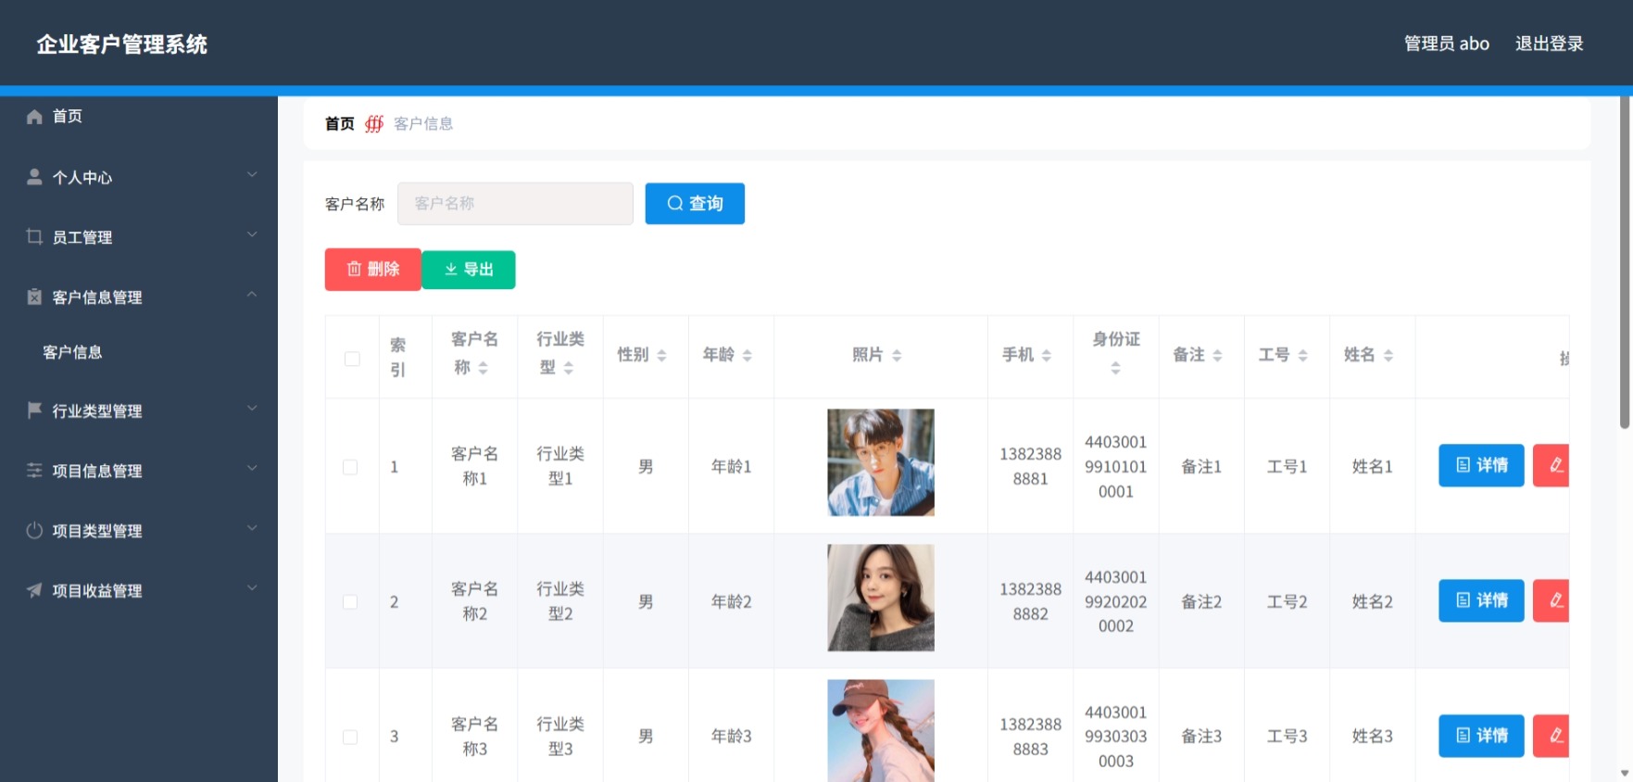Select the cell 备注1
Screen dimensions: 1633x782
coord(1201,467)
